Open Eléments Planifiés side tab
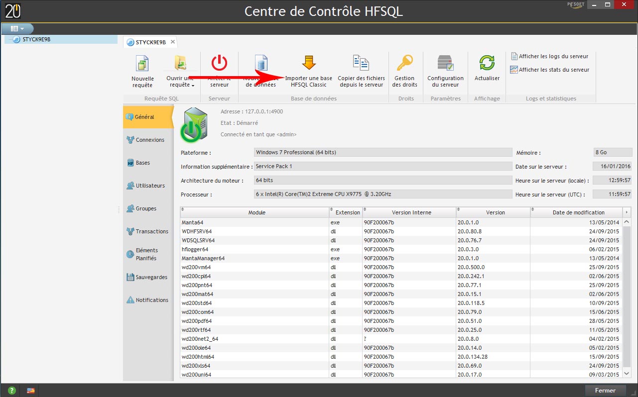The width and height of the screenshot is (638, 397). point(148,254)
